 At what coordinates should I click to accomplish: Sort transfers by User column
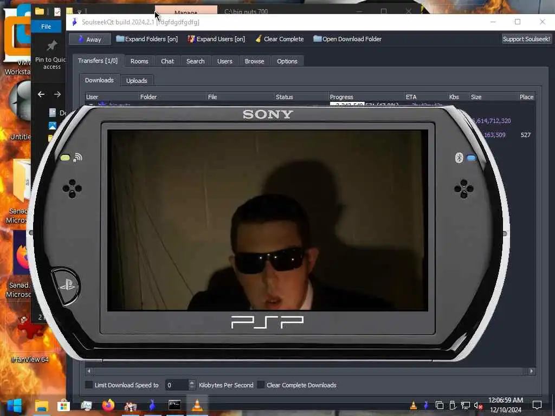[x=112, y=97]
